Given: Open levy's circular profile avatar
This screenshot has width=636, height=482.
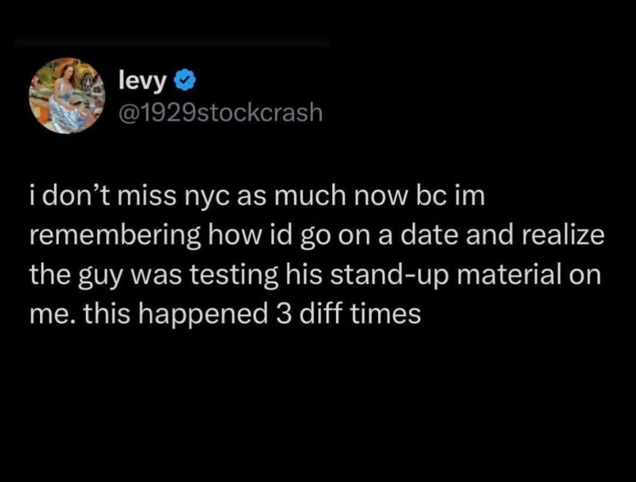Looking at the screenshot, I should 68,96.
